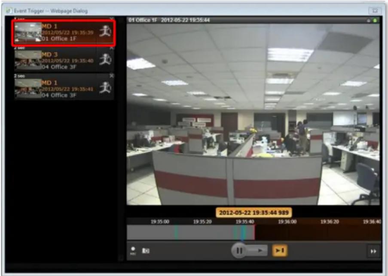Screen dimensions: 388x276
Task: Seek timeline to 19:35:00 tick
Action: pos(160,221)
